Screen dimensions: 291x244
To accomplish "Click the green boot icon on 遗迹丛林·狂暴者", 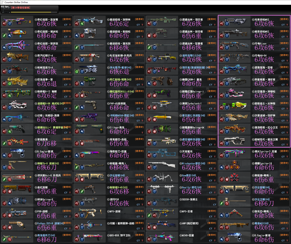I will tap(149, 48).
